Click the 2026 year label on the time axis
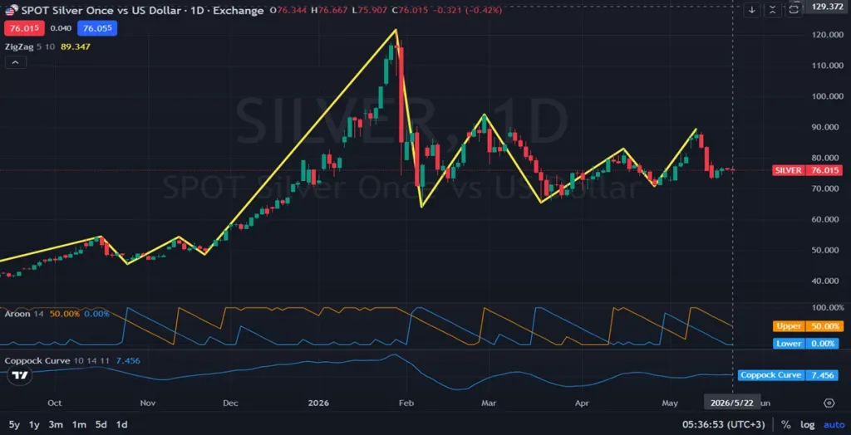 click(x=318, y=403)
